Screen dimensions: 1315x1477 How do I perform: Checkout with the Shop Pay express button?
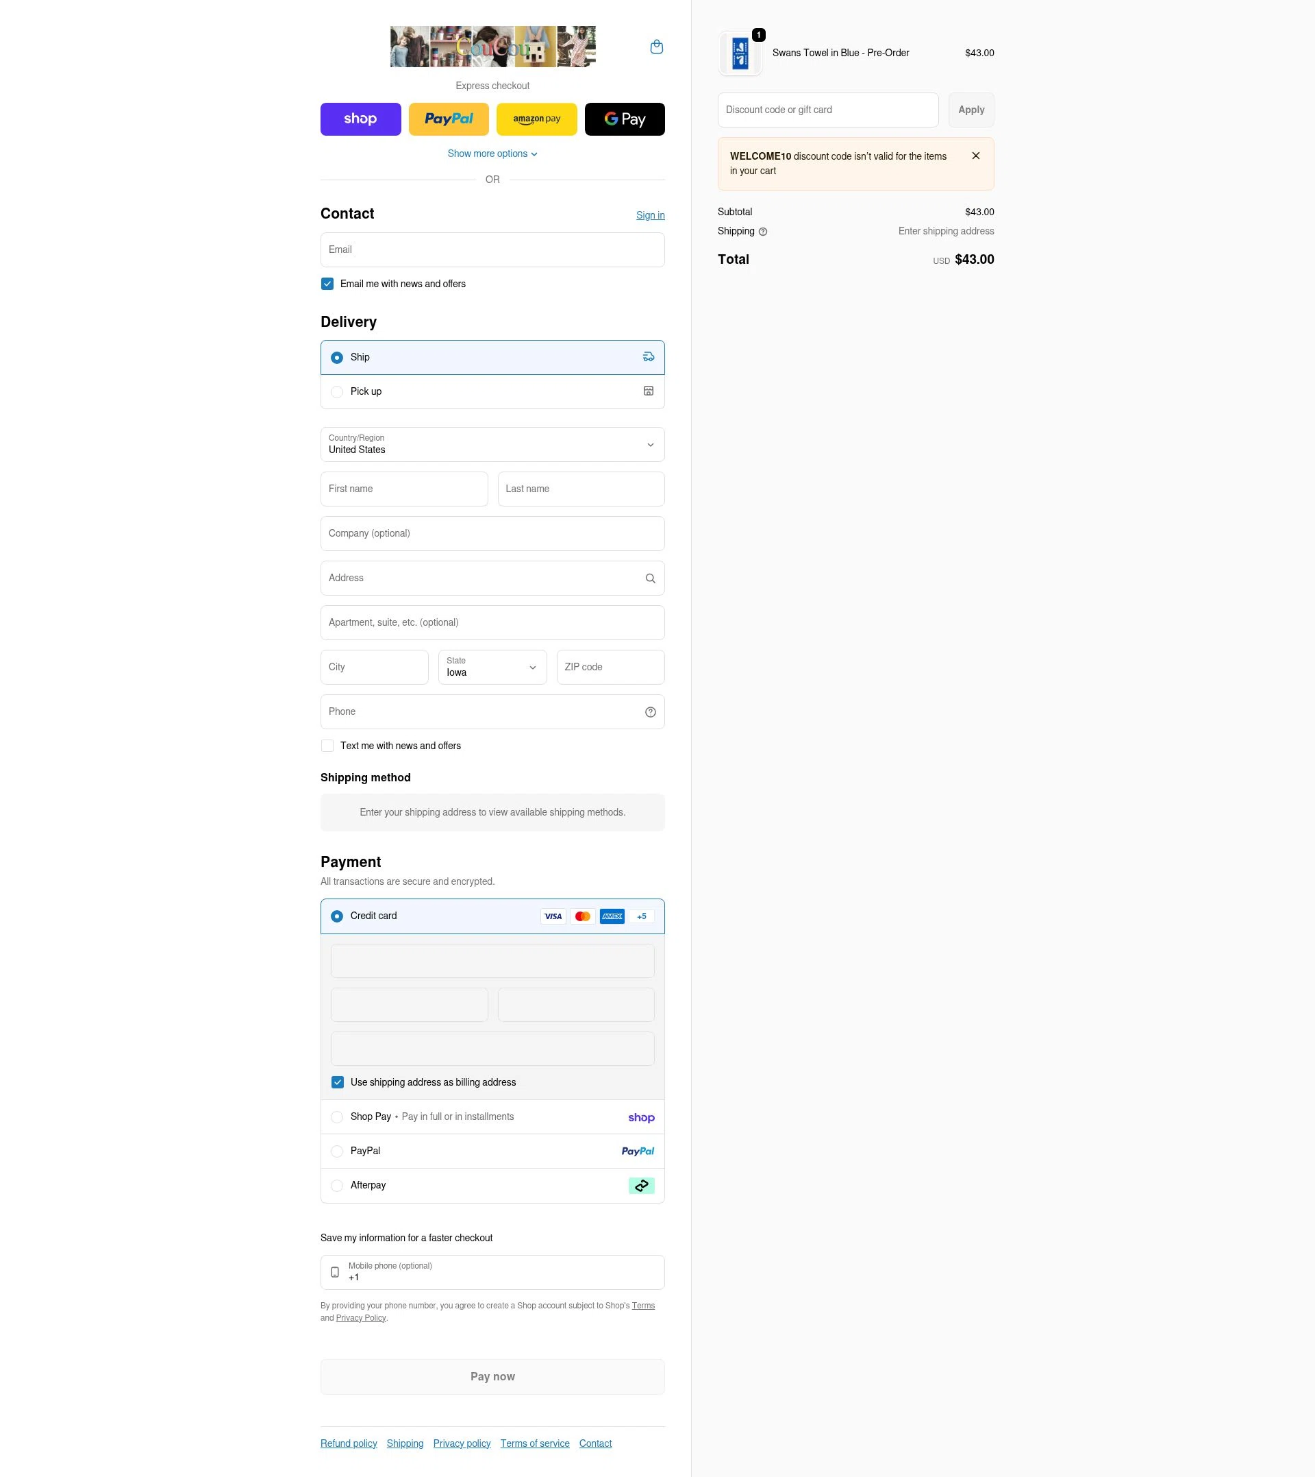[x=360, y=119]
